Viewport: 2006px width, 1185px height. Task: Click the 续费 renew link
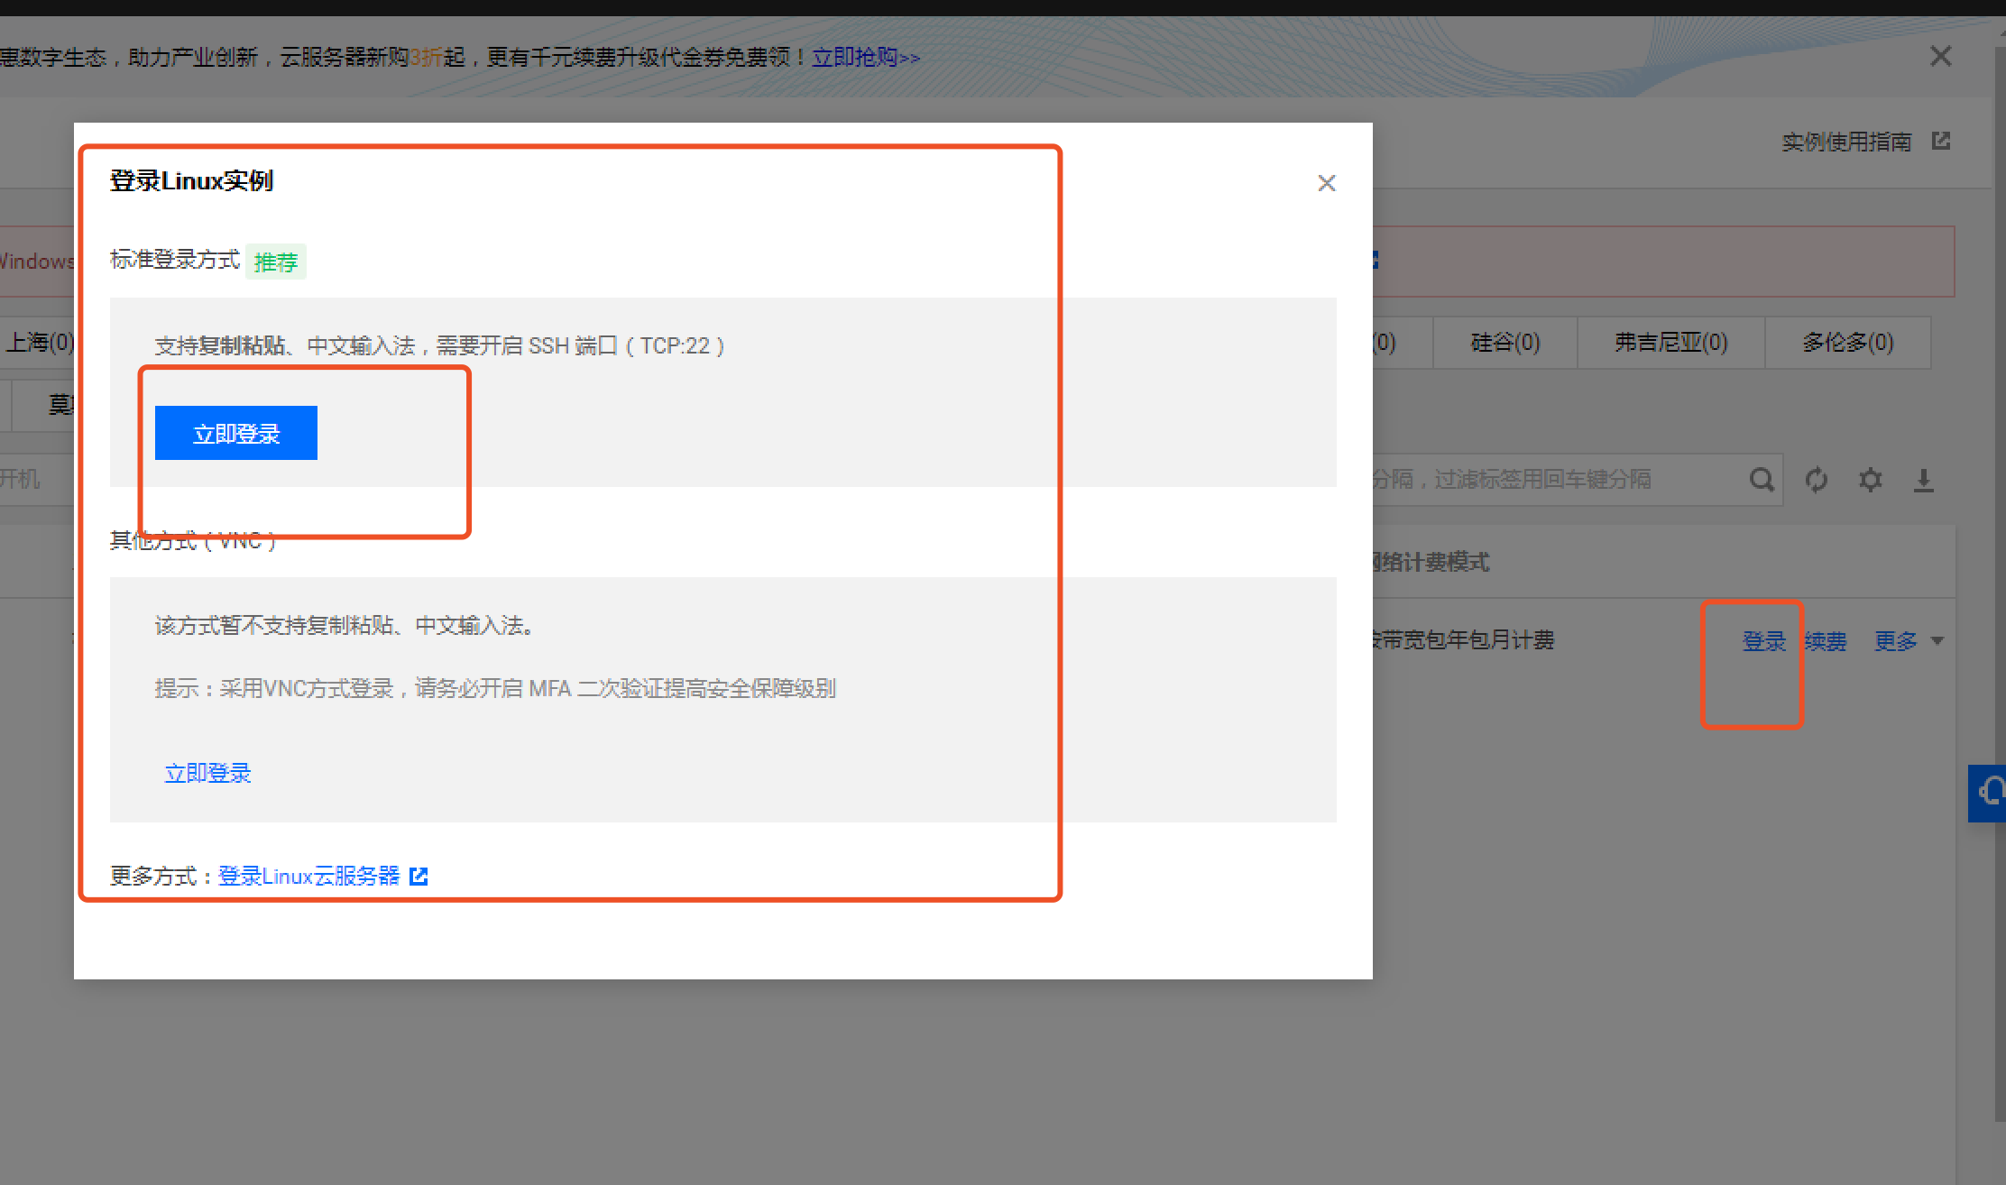[1826, 641]
